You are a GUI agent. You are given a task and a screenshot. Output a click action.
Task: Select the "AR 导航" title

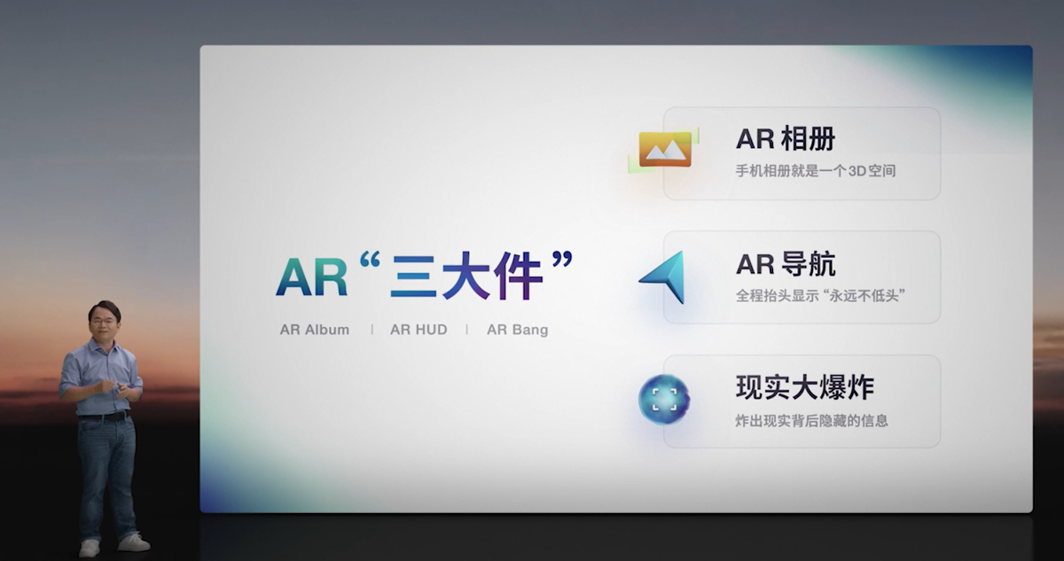point(786,263)
